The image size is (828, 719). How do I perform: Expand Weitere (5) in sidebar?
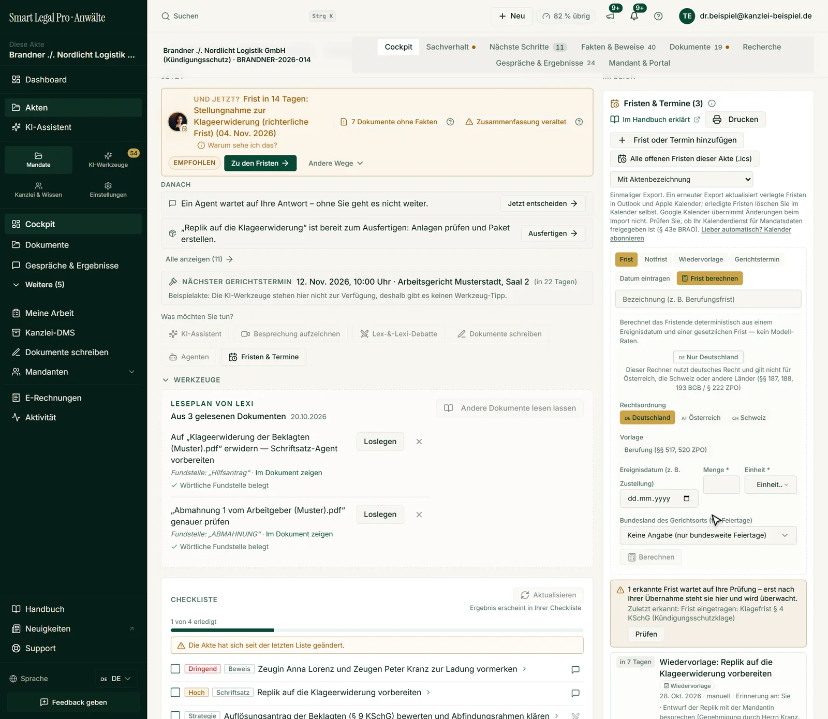[x=73, y=285]
